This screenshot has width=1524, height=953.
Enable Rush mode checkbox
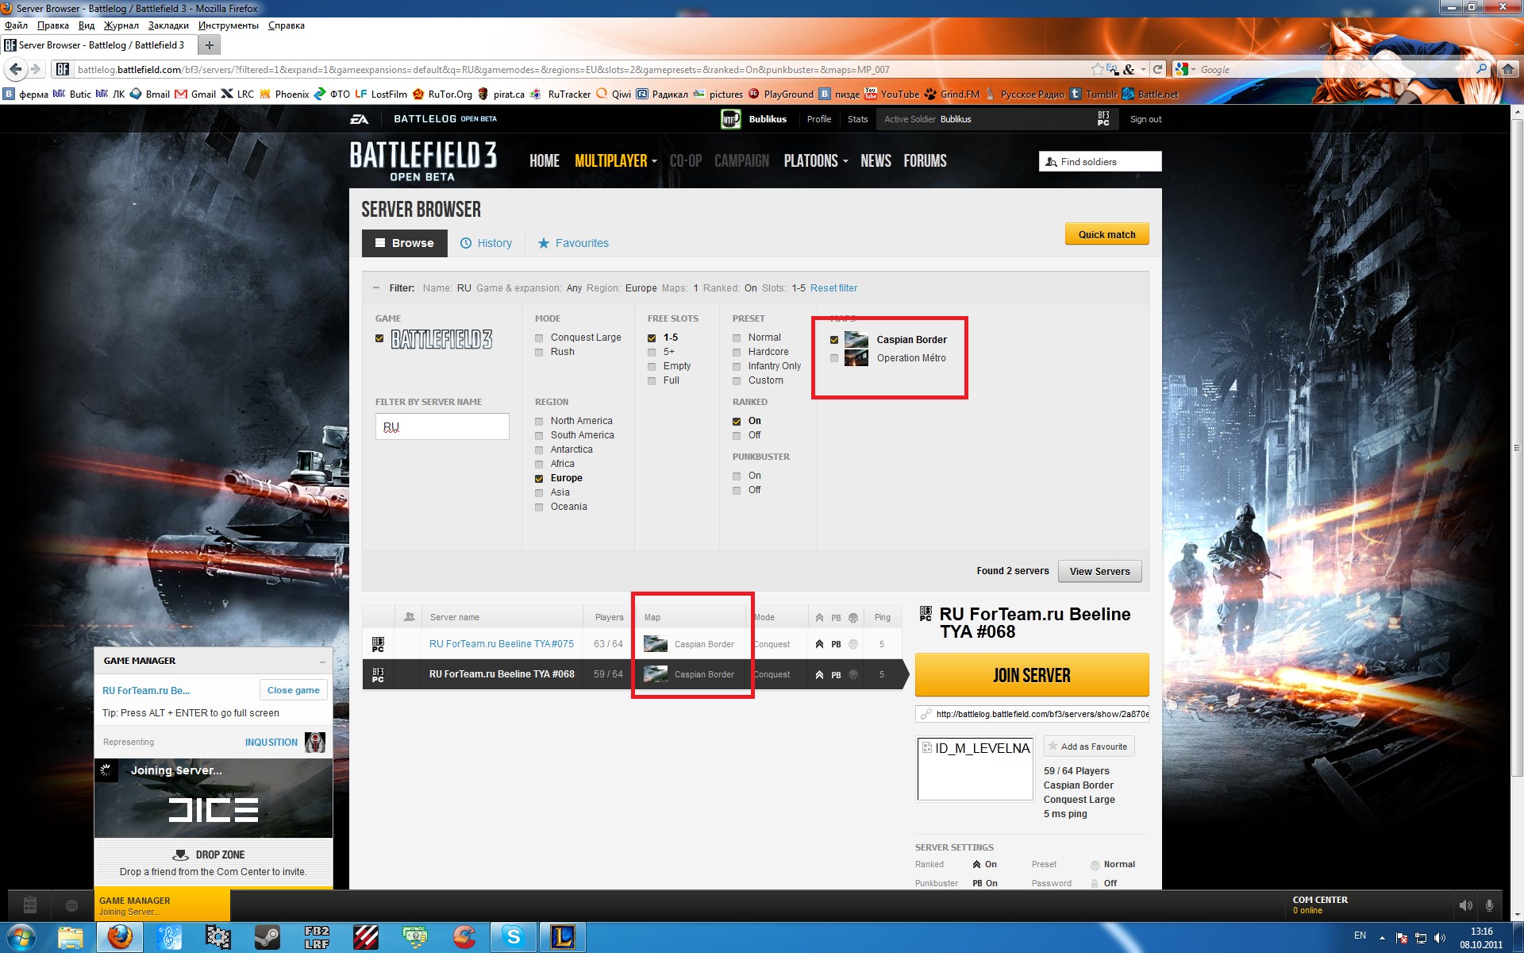point(539,353)
